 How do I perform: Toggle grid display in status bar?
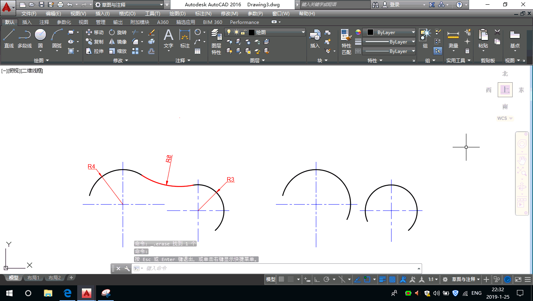click(x=281, y=279)
